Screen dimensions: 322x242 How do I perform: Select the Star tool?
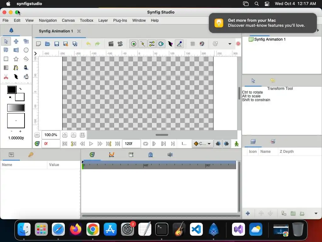[x=16, y=59]
